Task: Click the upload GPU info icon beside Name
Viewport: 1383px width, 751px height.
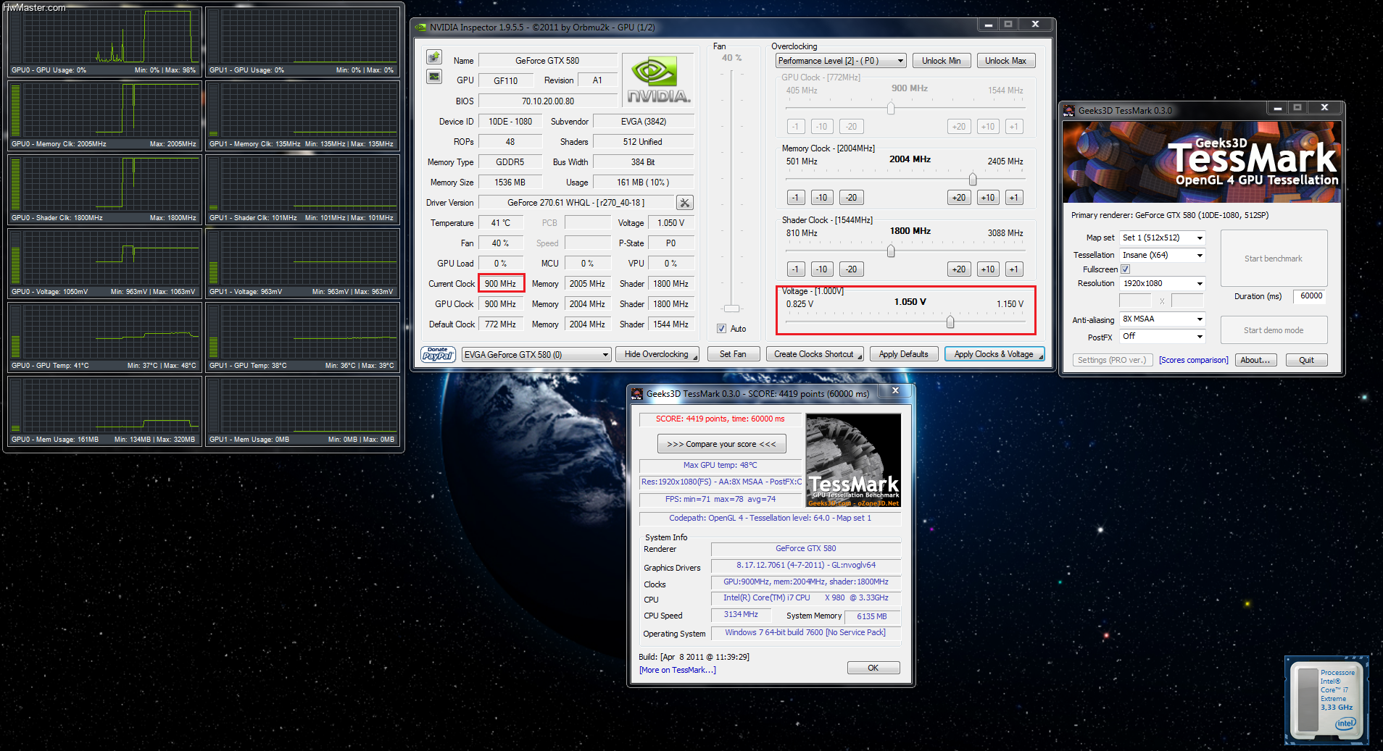Action: pos(434,57)
